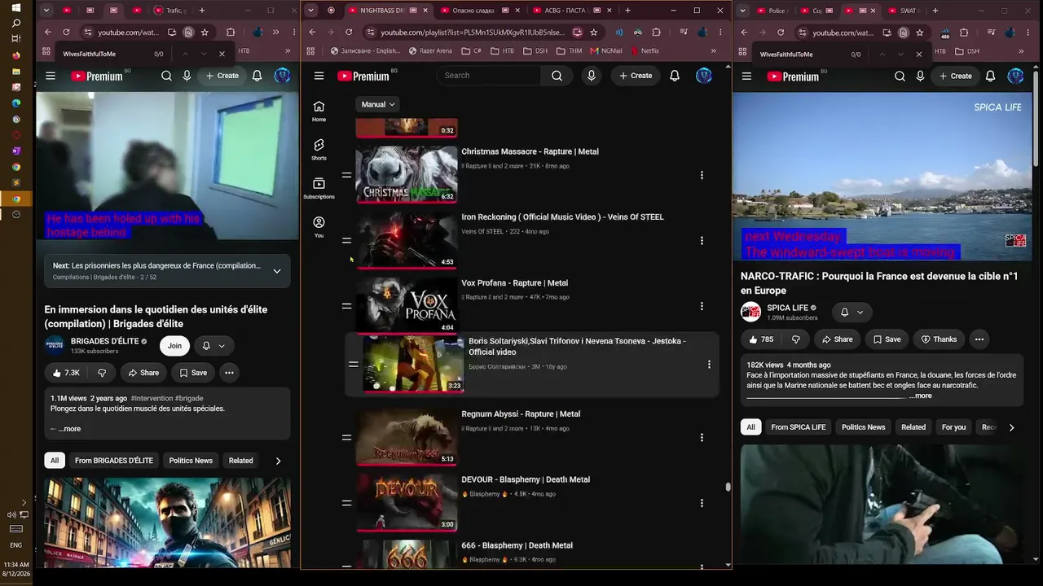This screenshot has height=586, width=1043.
Task: Show more filter chips in the right window
Action: click(x=1011, y=427)
